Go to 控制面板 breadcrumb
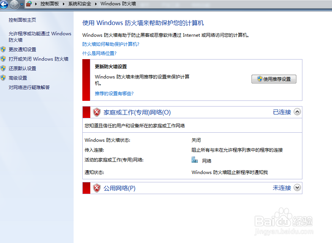The width and height of the screenshot is (332, 243). click(x=50, y=4)
